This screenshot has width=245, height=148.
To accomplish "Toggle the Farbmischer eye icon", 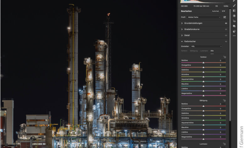I will coord(226,41).
